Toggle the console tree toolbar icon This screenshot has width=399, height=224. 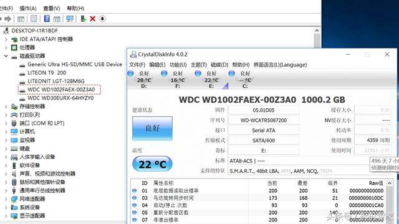pos(21,19)
